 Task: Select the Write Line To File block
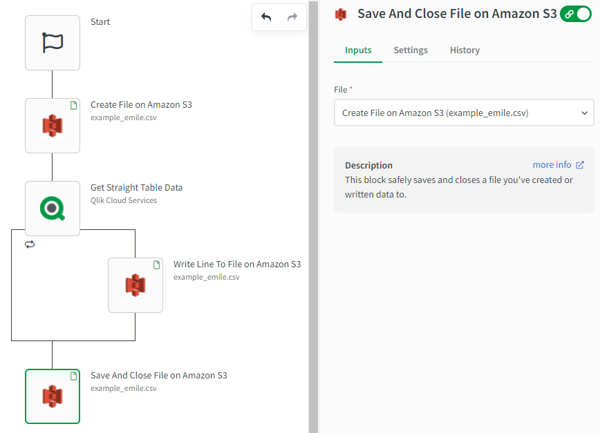[x=135, y=285]
